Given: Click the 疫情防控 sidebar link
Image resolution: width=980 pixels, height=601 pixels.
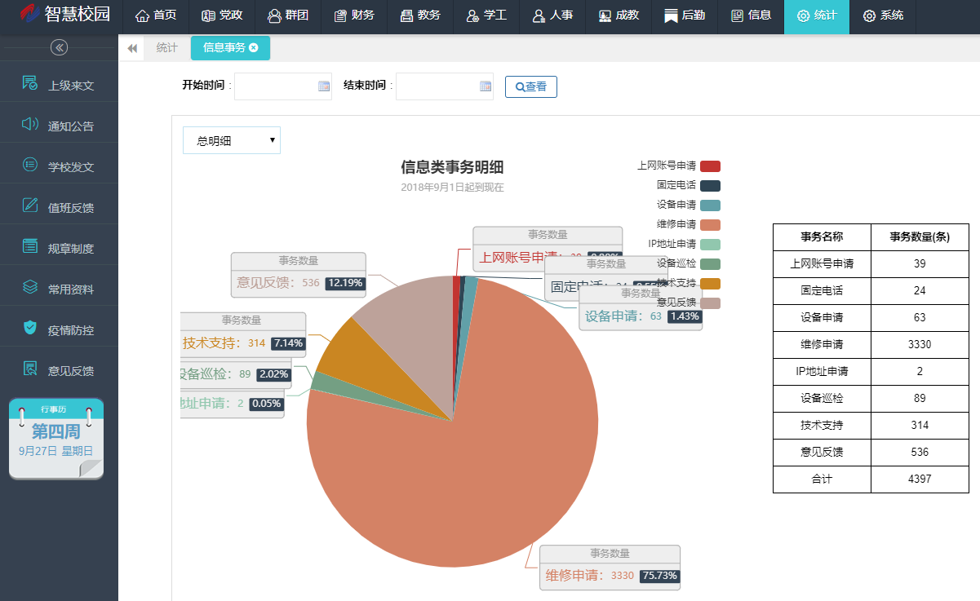Looking at the screenshot, I should pos(71,330).
